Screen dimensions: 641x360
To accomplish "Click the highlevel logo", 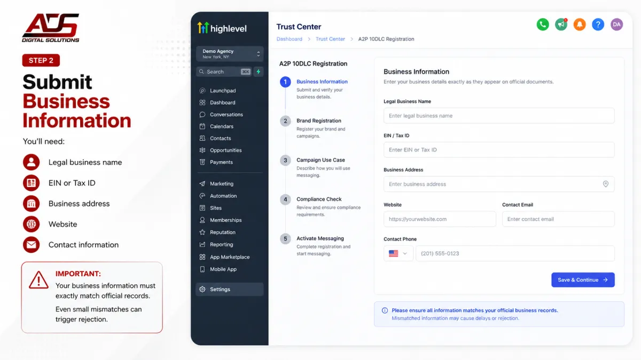I will [x=222, y=28].
